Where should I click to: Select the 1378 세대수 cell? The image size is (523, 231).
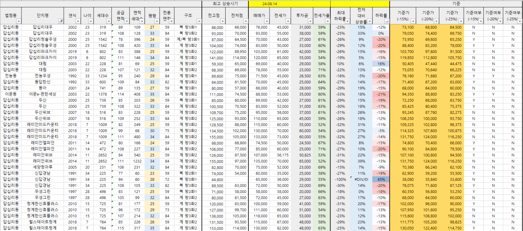pyautogui.click(x=103, y=94)
